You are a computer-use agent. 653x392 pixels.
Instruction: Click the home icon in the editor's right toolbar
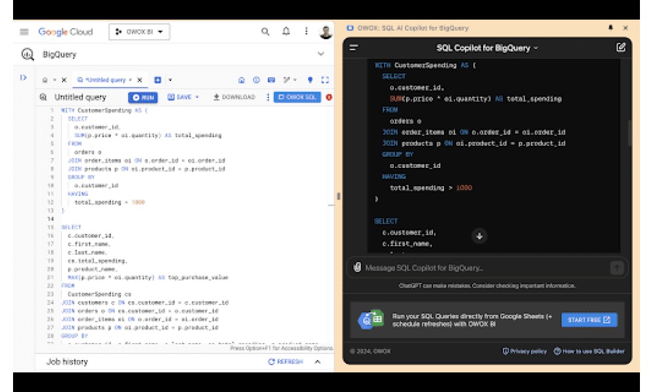coord(241,80)
